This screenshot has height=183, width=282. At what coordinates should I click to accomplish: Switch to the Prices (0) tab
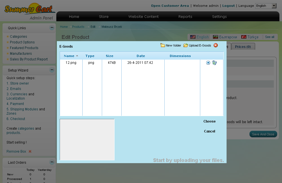click(243, 47)
